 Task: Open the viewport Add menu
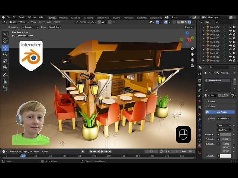pos(49,22)
